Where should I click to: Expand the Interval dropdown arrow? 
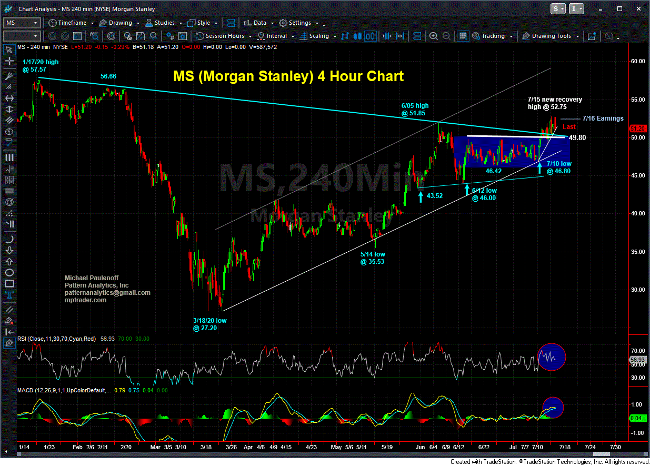point(294,36)
